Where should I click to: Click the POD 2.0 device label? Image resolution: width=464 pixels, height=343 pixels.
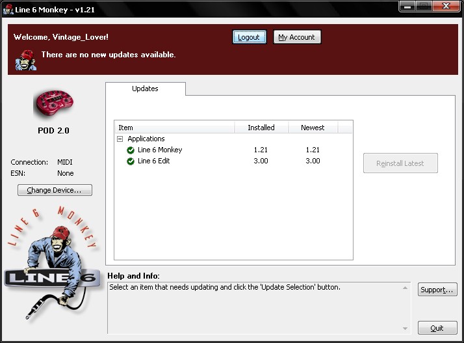click(x=53, y=131)
